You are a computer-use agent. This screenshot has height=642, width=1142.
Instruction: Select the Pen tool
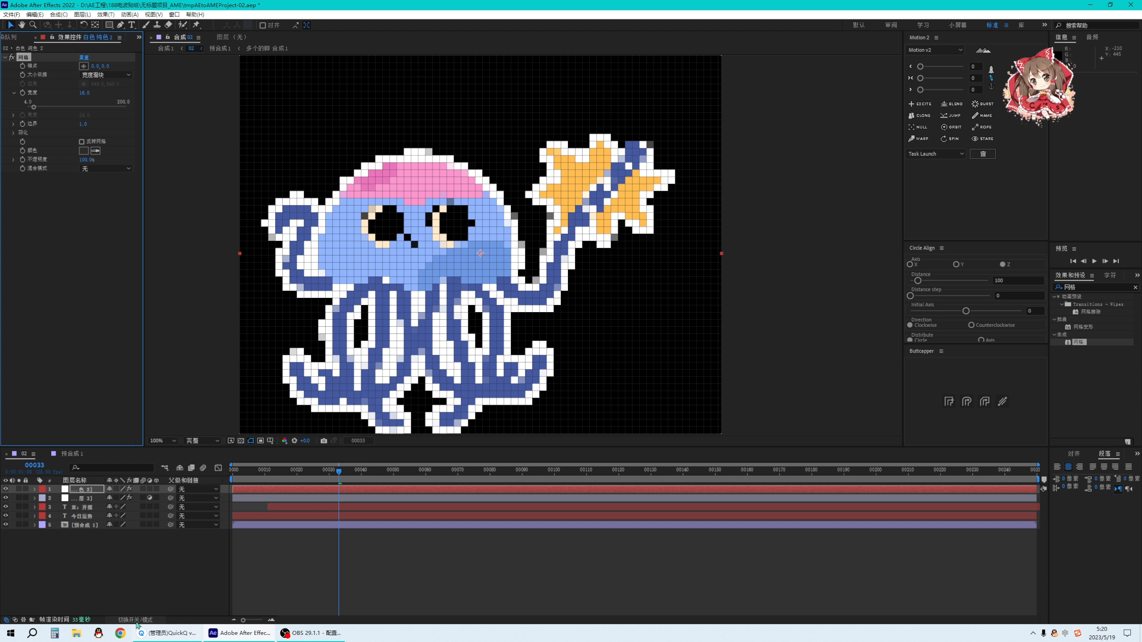[x=120, y=25]
